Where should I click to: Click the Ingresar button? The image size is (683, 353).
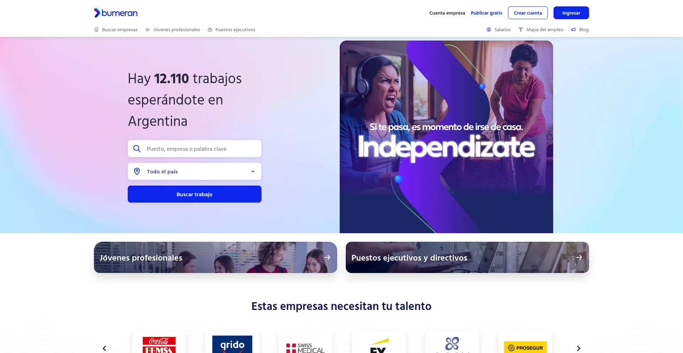click(571, 13)
